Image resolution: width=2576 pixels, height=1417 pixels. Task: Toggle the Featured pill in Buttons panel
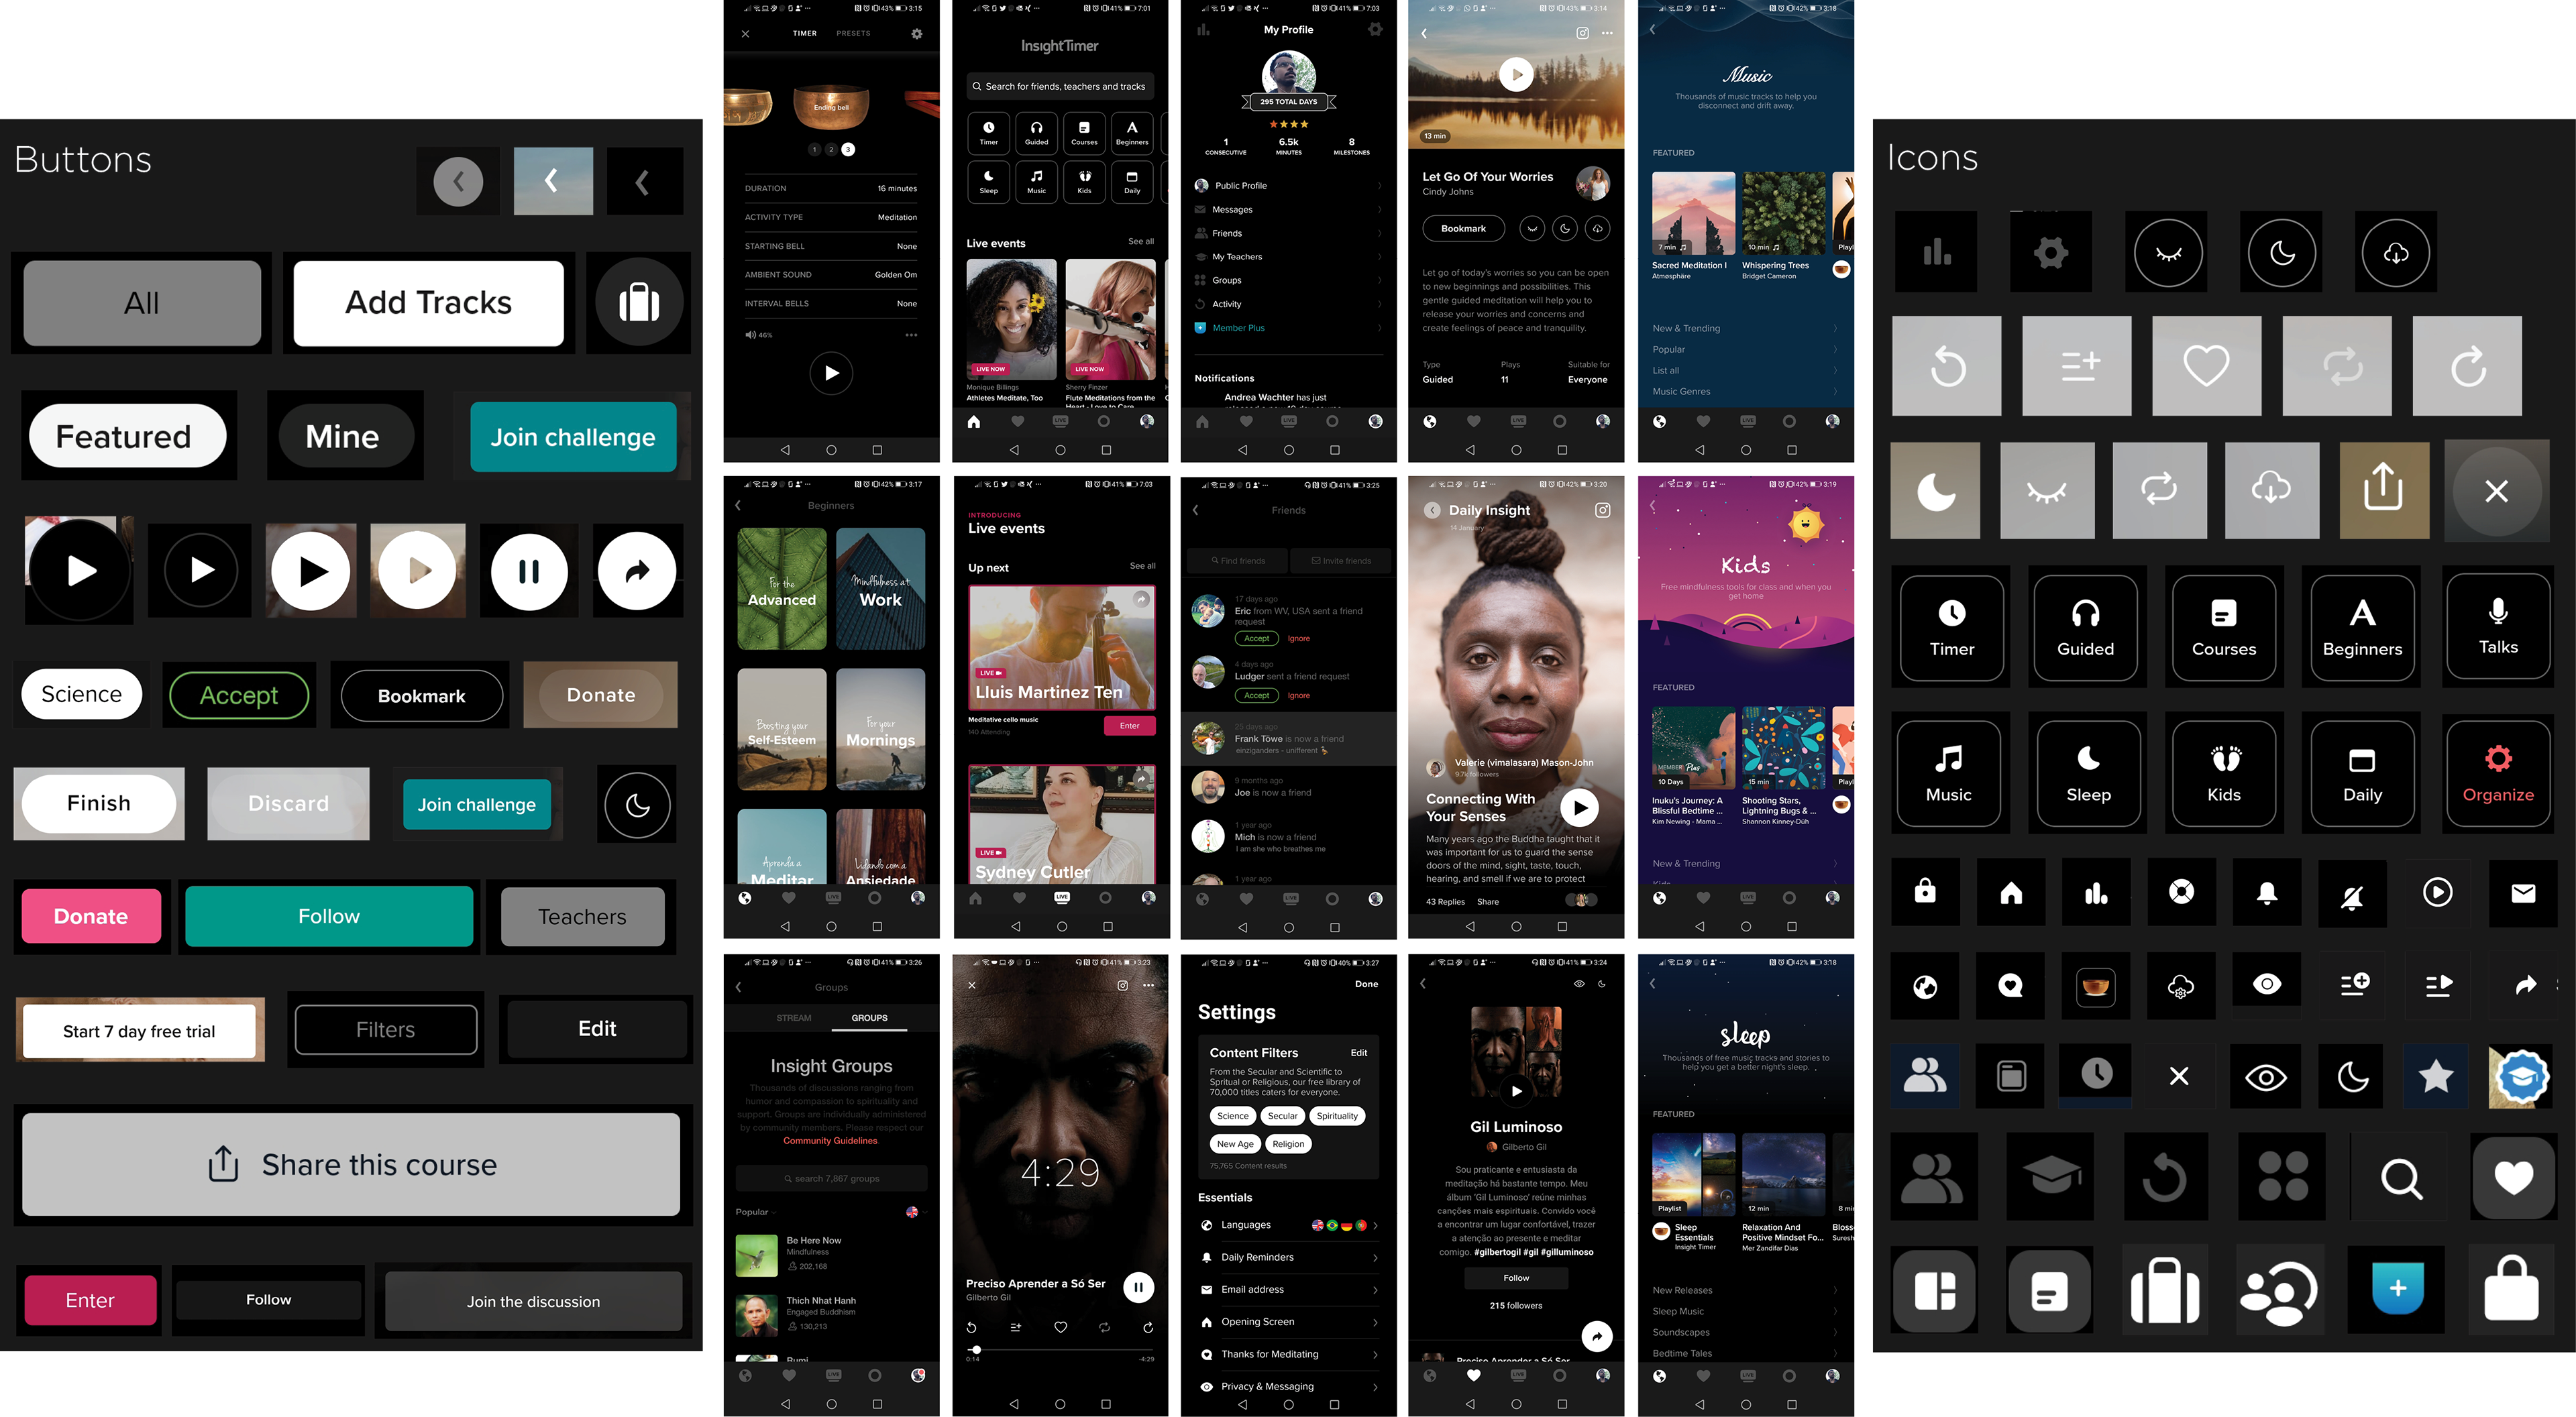pyautogui.click(x=128, y=436)
